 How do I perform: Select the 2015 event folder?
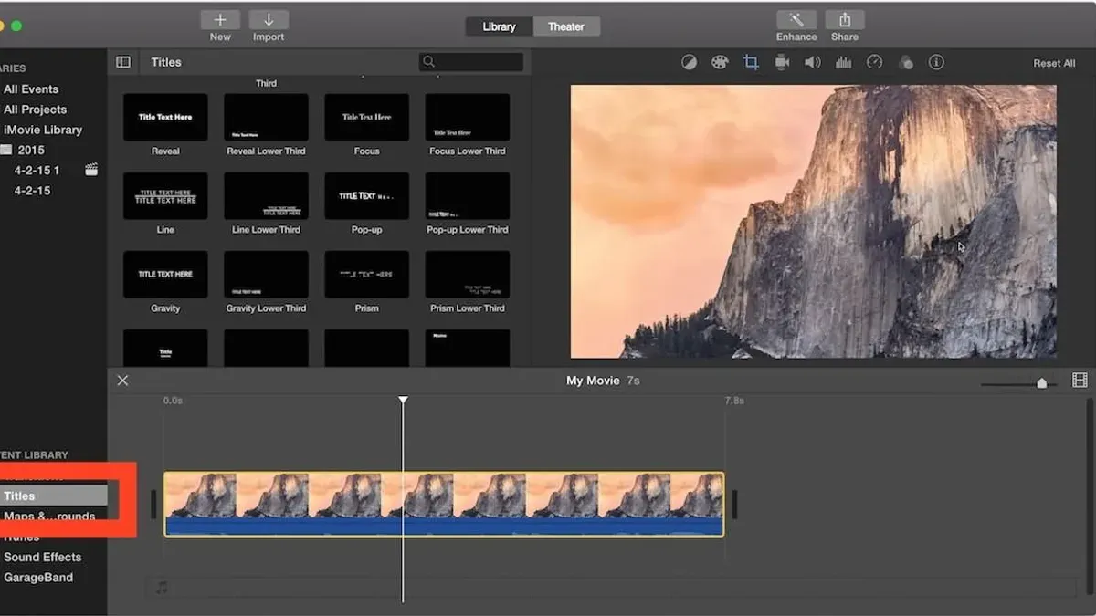[x=31, y=150]
